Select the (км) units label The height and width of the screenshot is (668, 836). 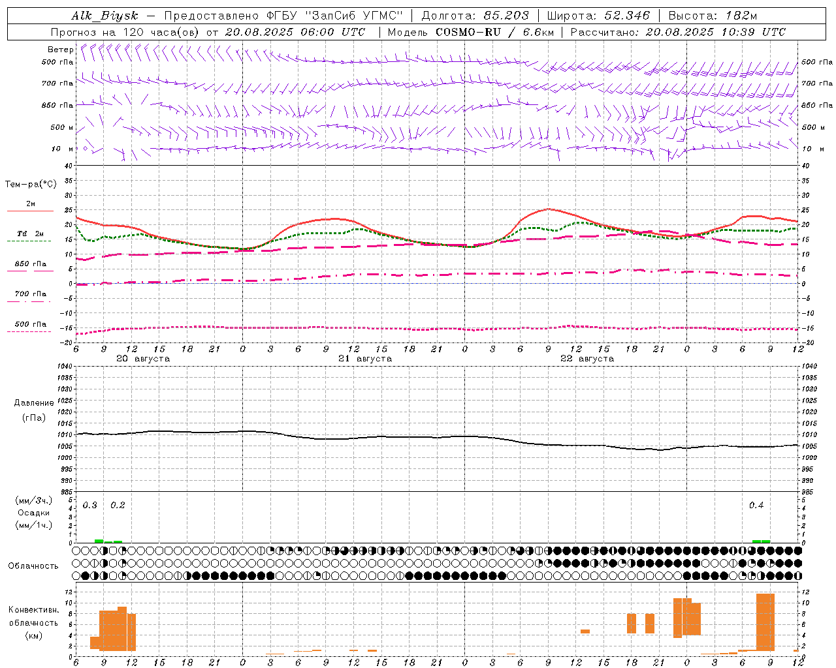coord(34,635)
